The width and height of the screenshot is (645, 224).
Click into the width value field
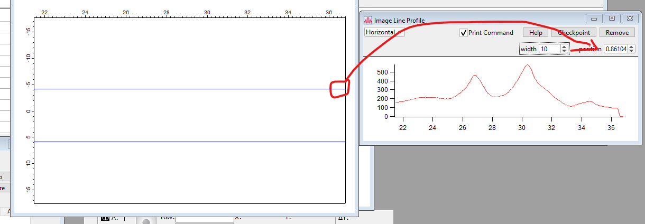click(549, 49)
